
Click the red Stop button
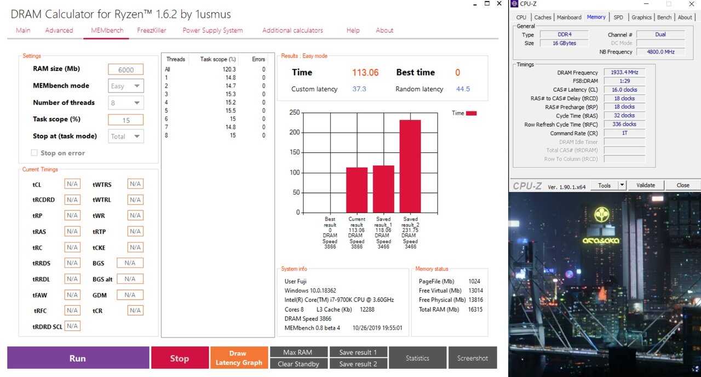pyautogui.click(x=179, y=358)
